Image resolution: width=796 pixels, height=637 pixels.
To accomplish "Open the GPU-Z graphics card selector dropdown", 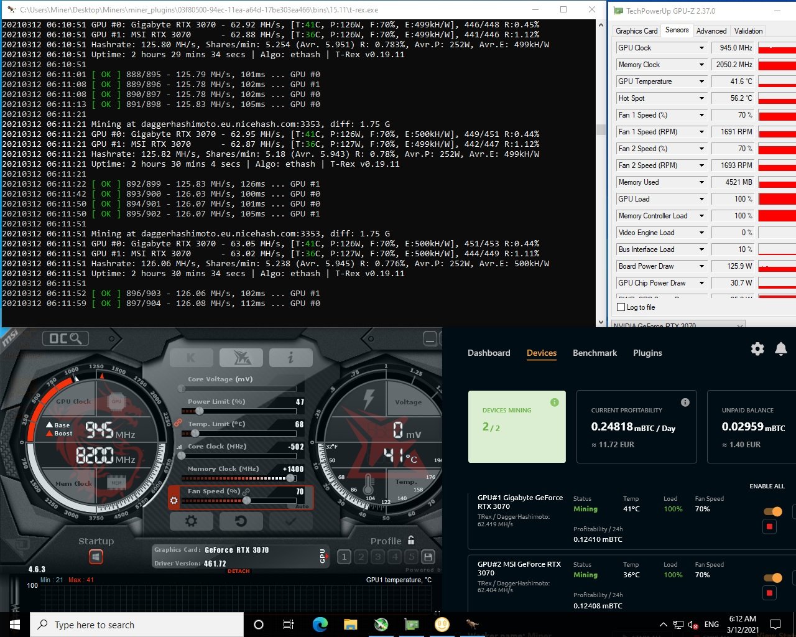I will tap(678, 325).
